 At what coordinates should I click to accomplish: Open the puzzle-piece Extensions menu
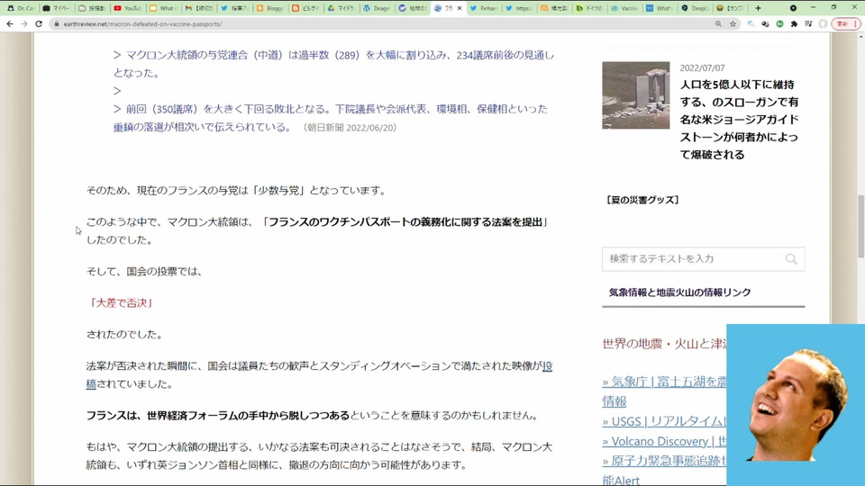[x=794, y=23]
